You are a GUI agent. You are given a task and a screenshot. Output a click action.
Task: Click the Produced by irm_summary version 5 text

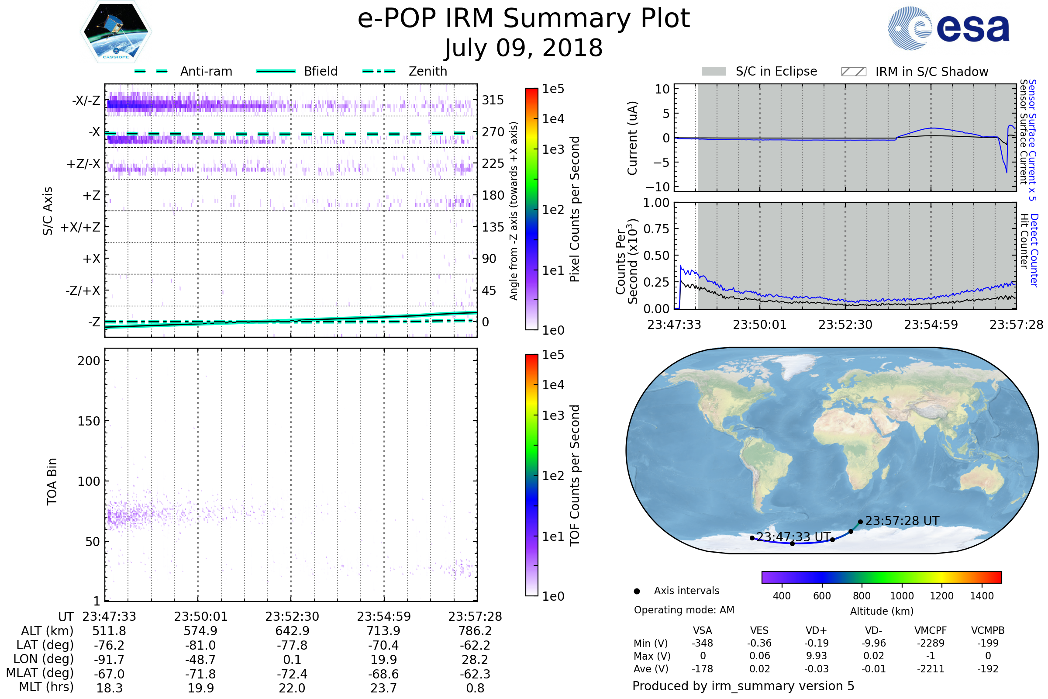(x=743, y=686)
